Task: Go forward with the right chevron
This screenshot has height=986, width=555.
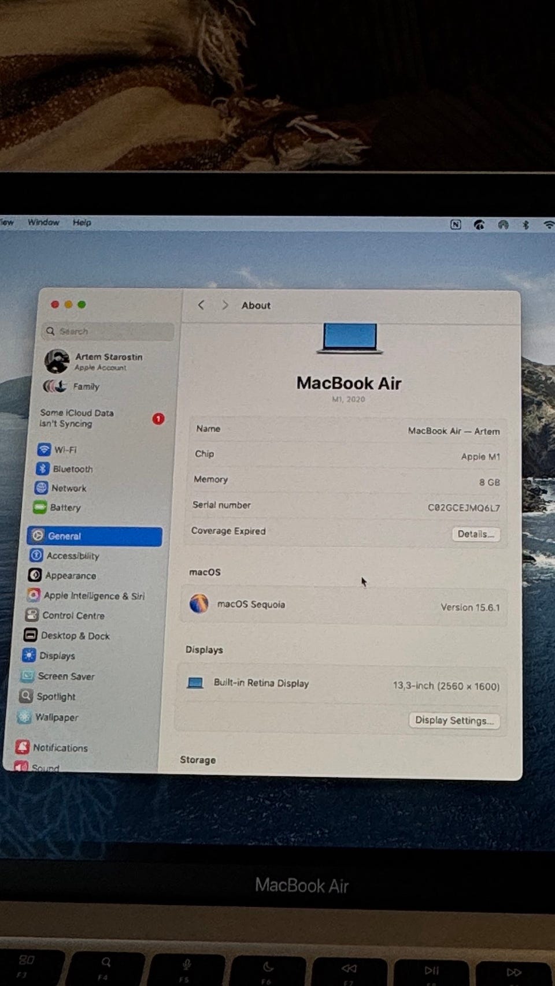Action: coord(225,305)
